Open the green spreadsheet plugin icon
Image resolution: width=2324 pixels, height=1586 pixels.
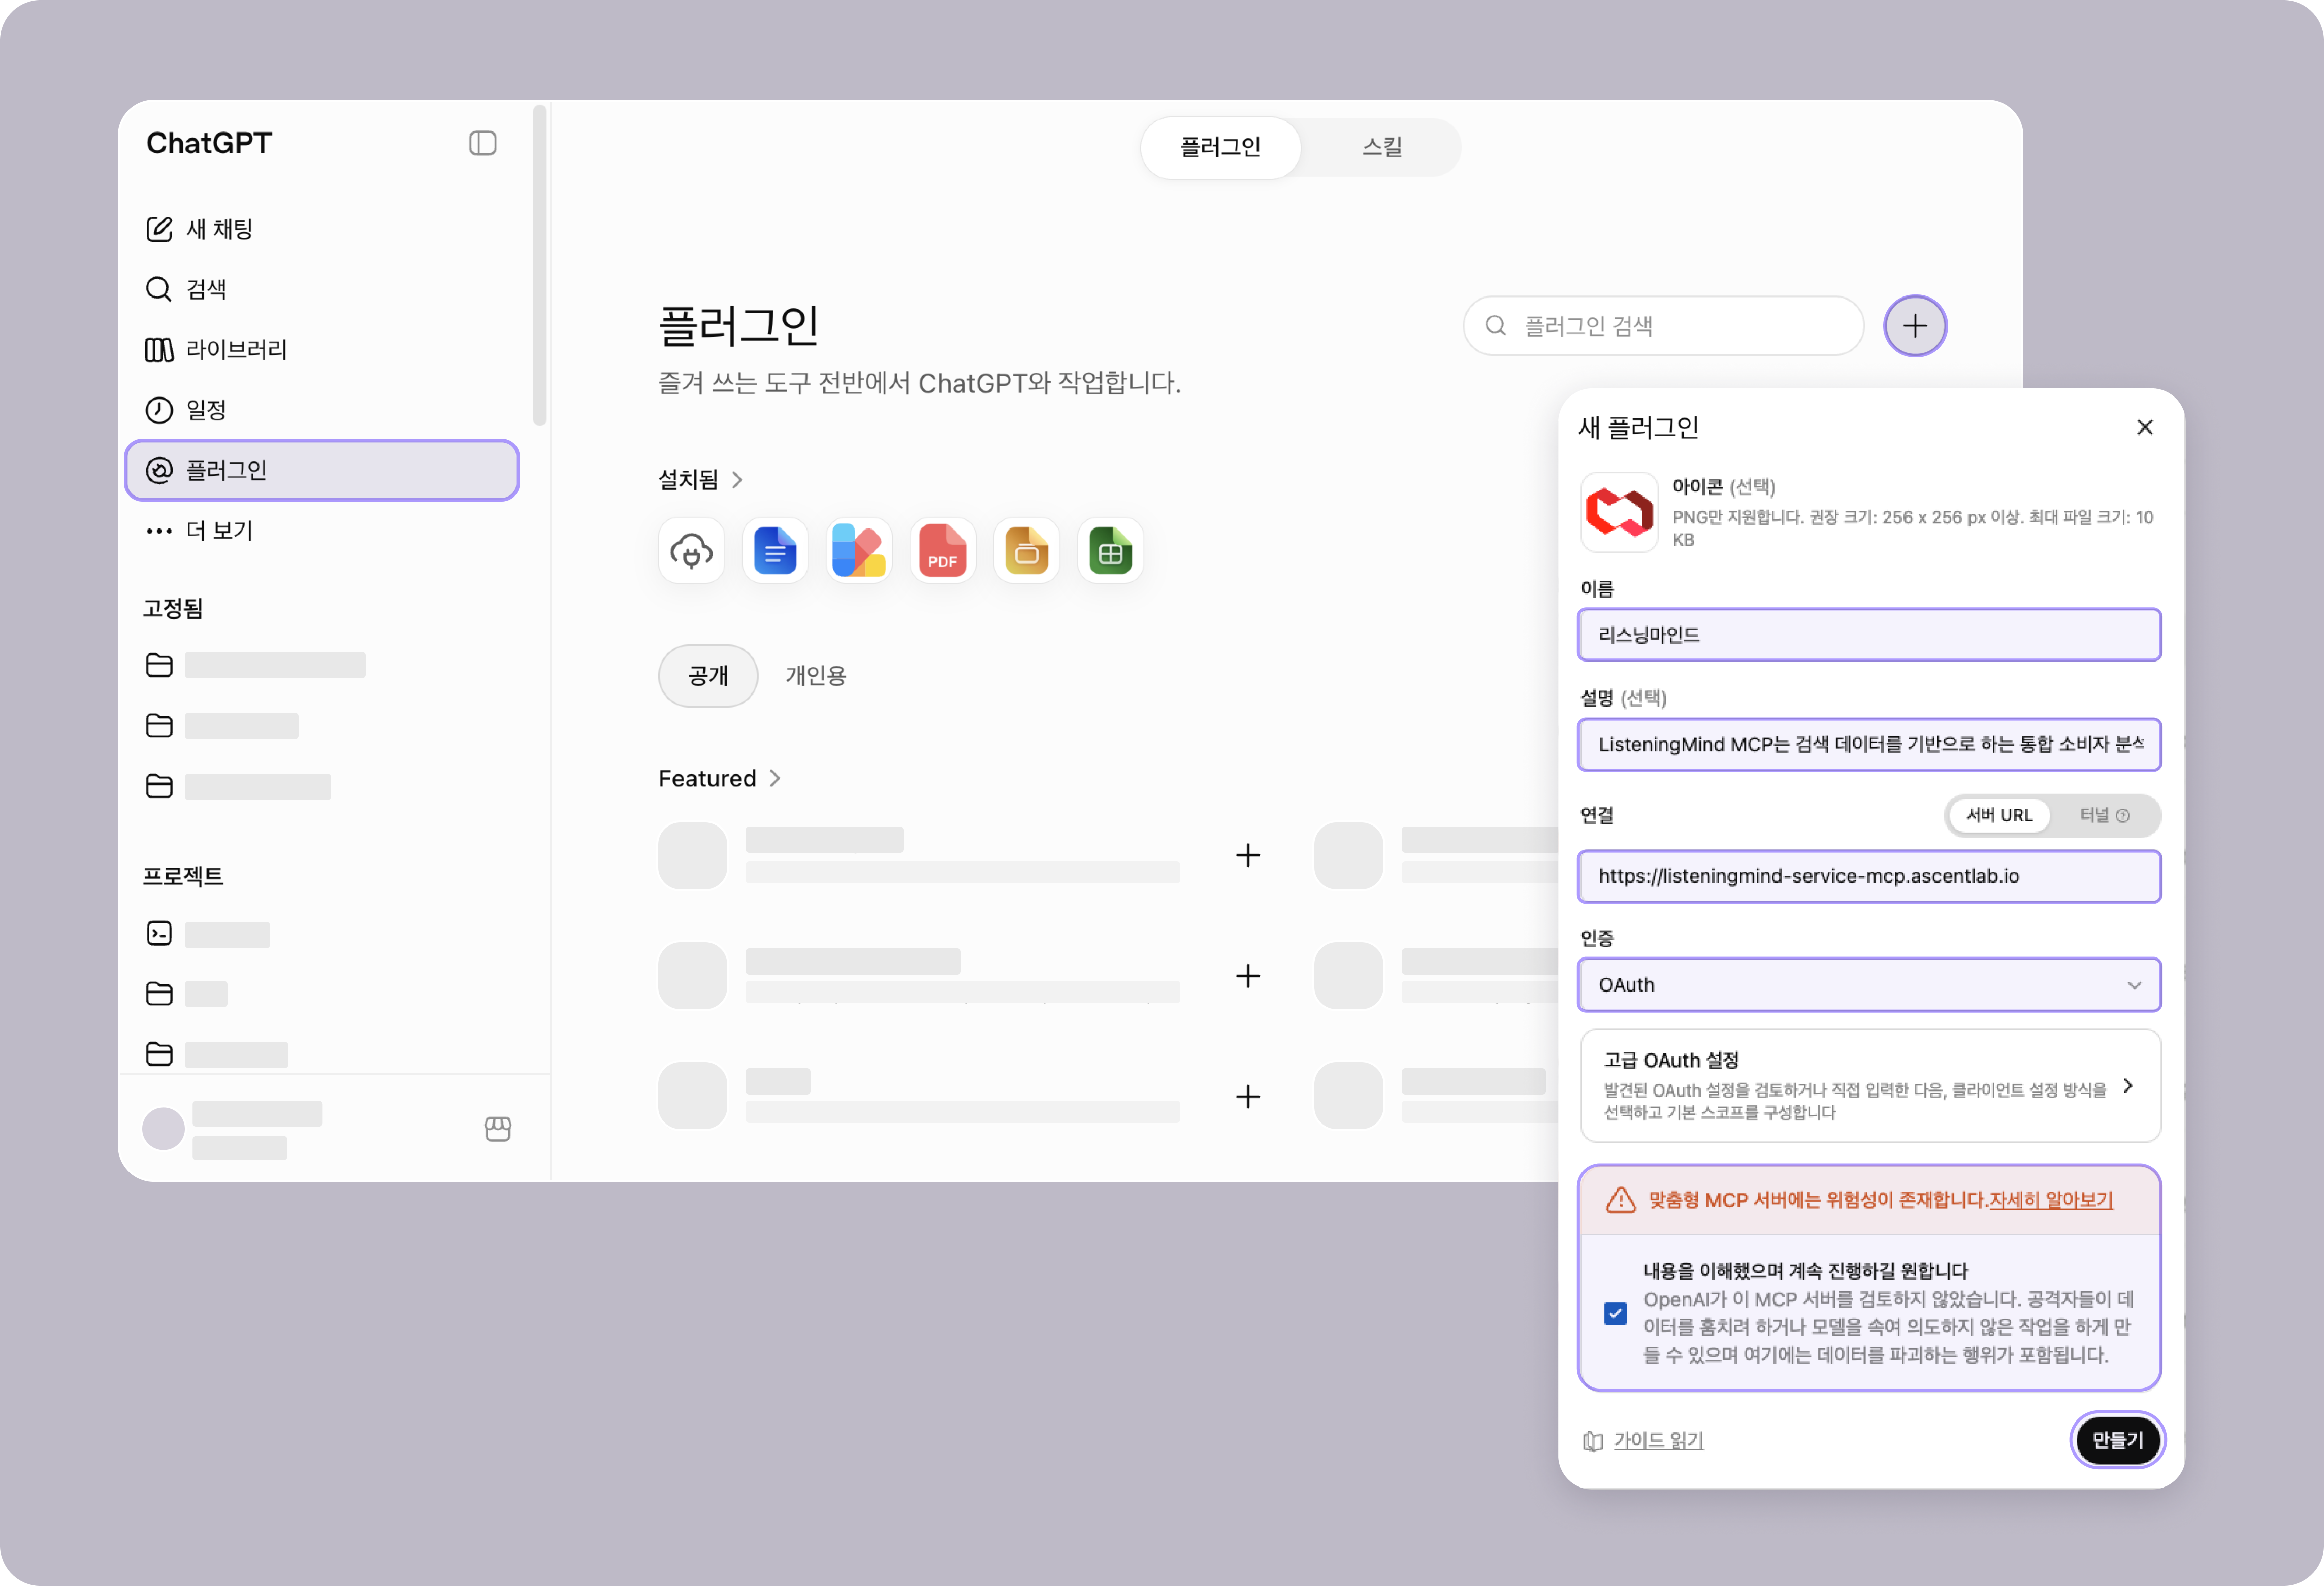[1110, 551]
